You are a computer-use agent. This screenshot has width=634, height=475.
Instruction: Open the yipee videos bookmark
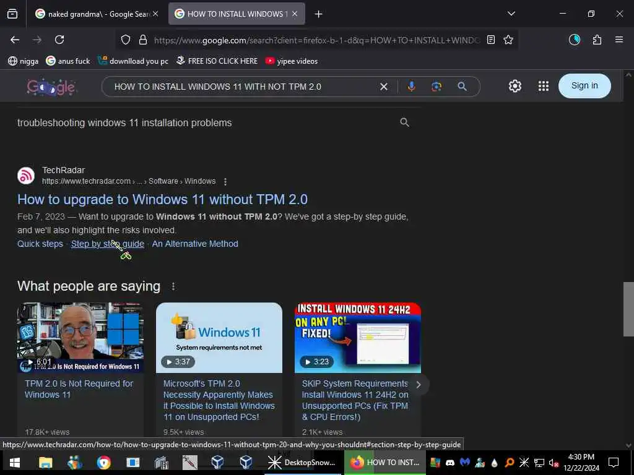click(292, 61)
